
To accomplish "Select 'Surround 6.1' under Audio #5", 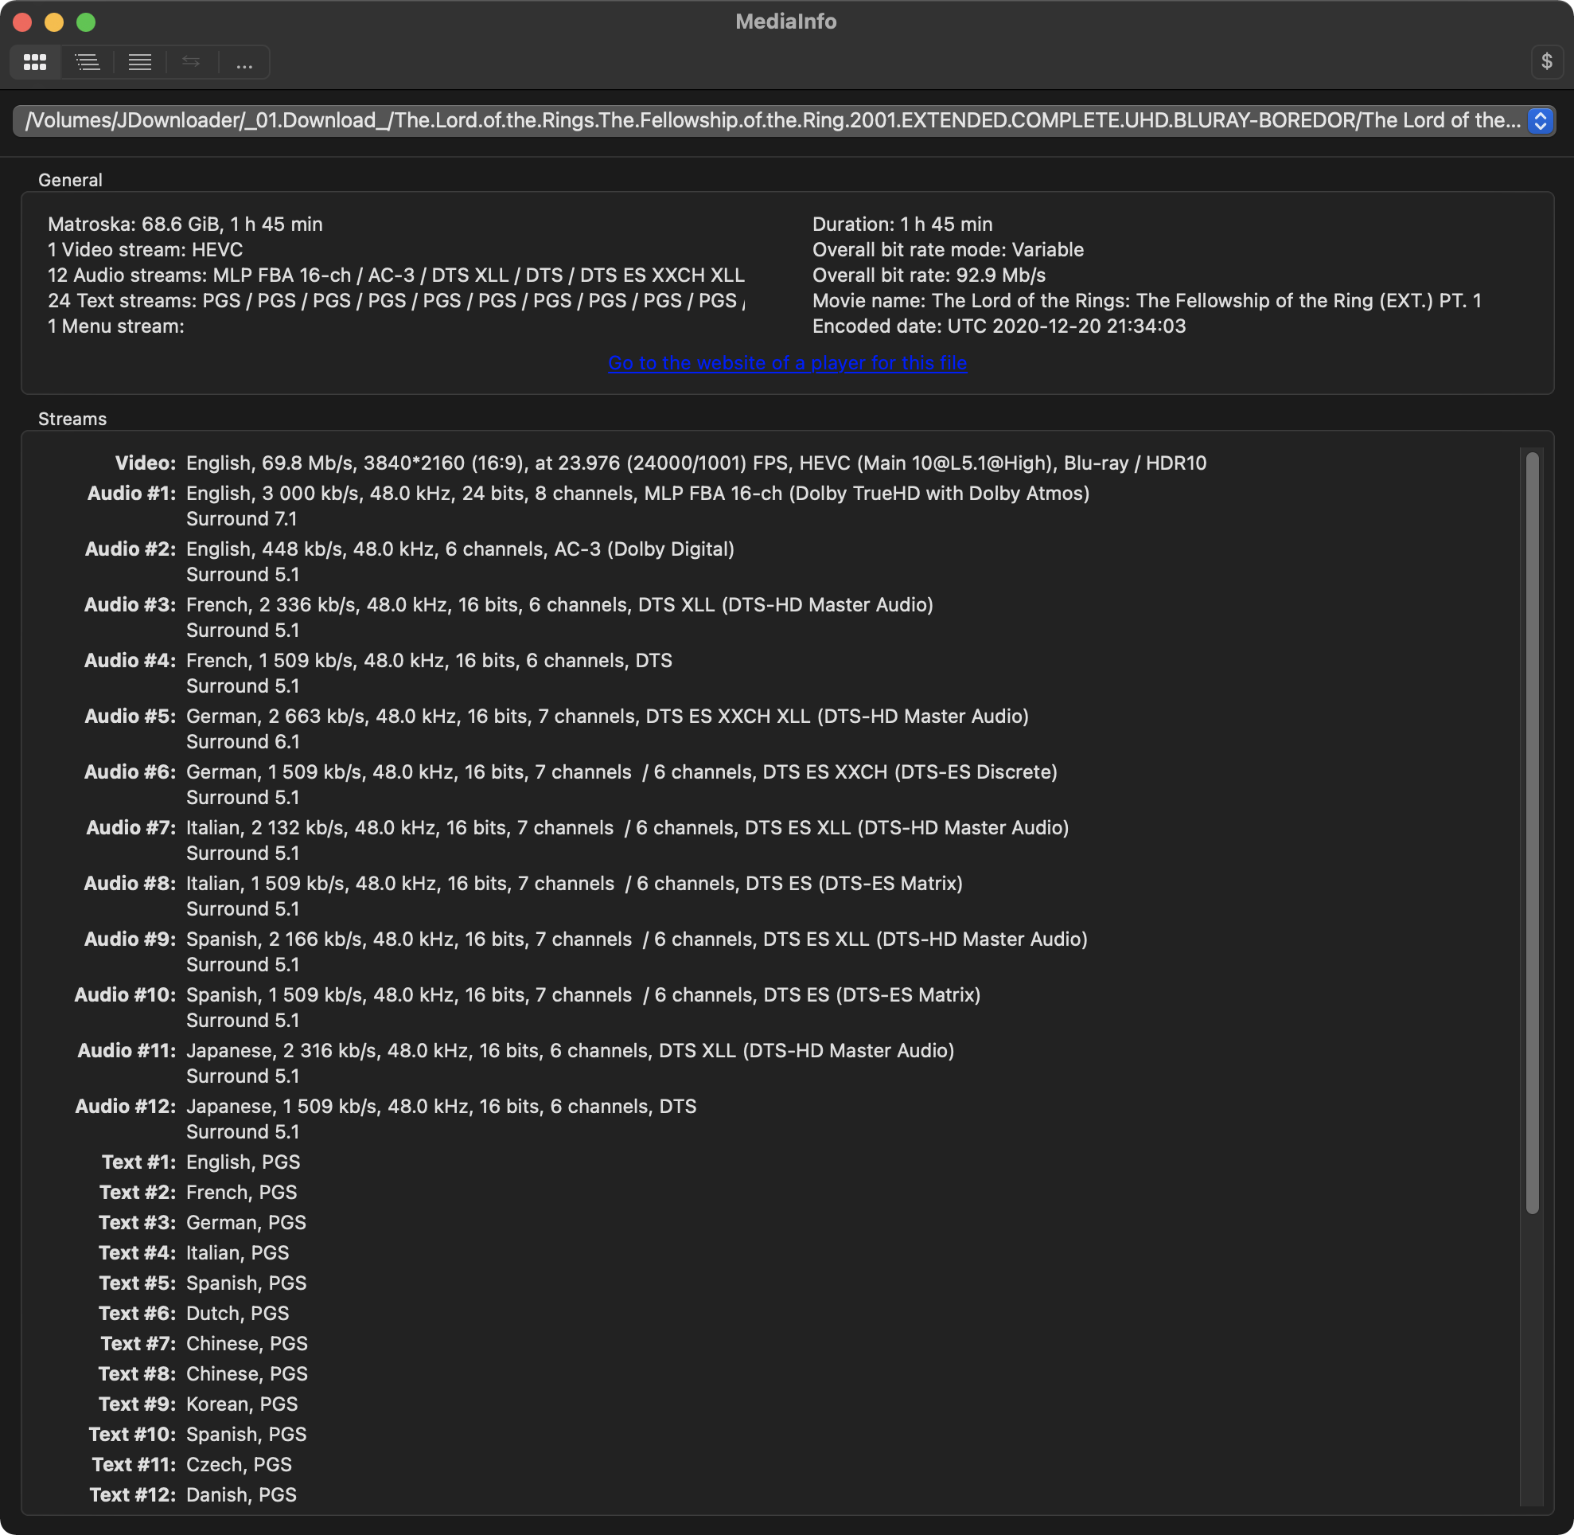I will point(243,742).
